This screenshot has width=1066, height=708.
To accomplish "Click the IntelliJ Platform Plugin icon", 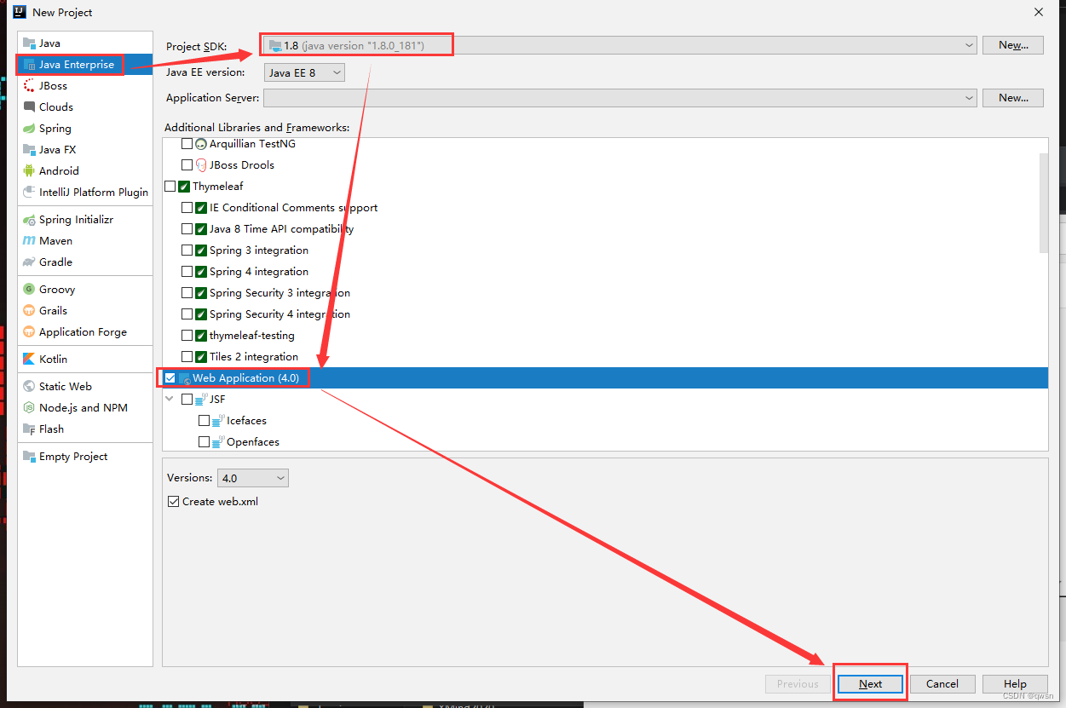I will (30, 192).
